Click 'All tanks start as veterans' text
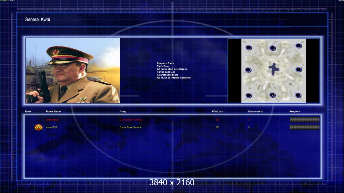The image size is (344, 193). click(172, 69)
